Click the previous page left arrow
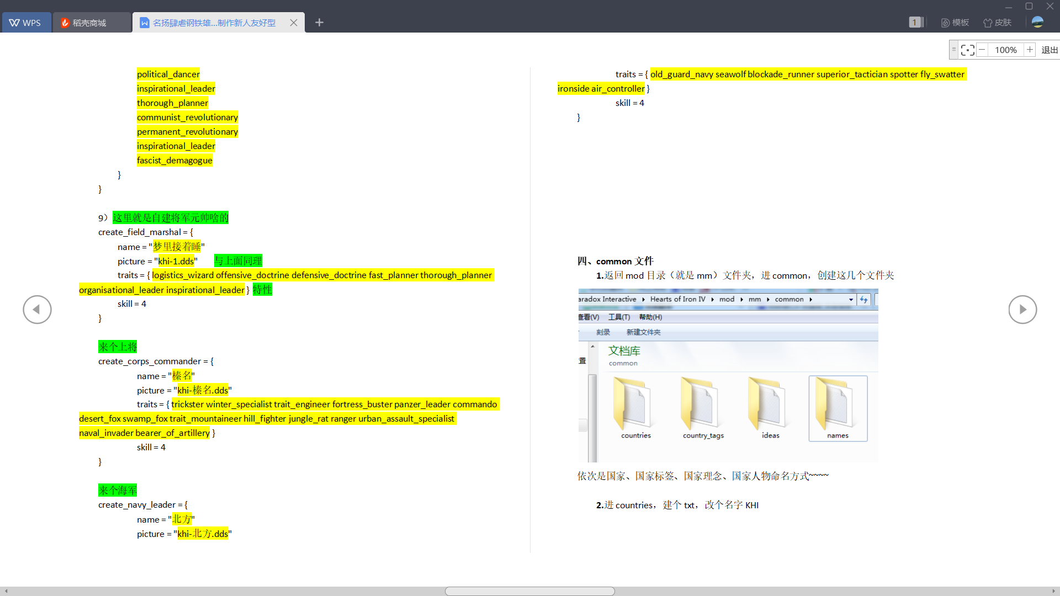 point(37,309)
